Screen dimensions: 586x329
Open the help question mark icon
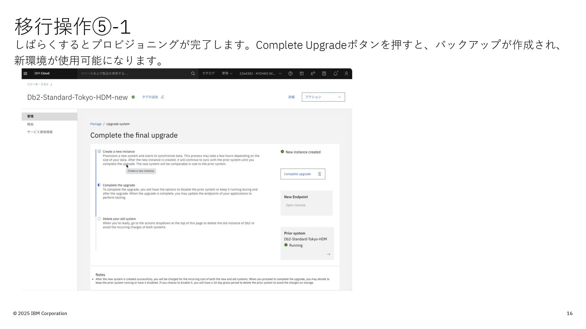290,73
